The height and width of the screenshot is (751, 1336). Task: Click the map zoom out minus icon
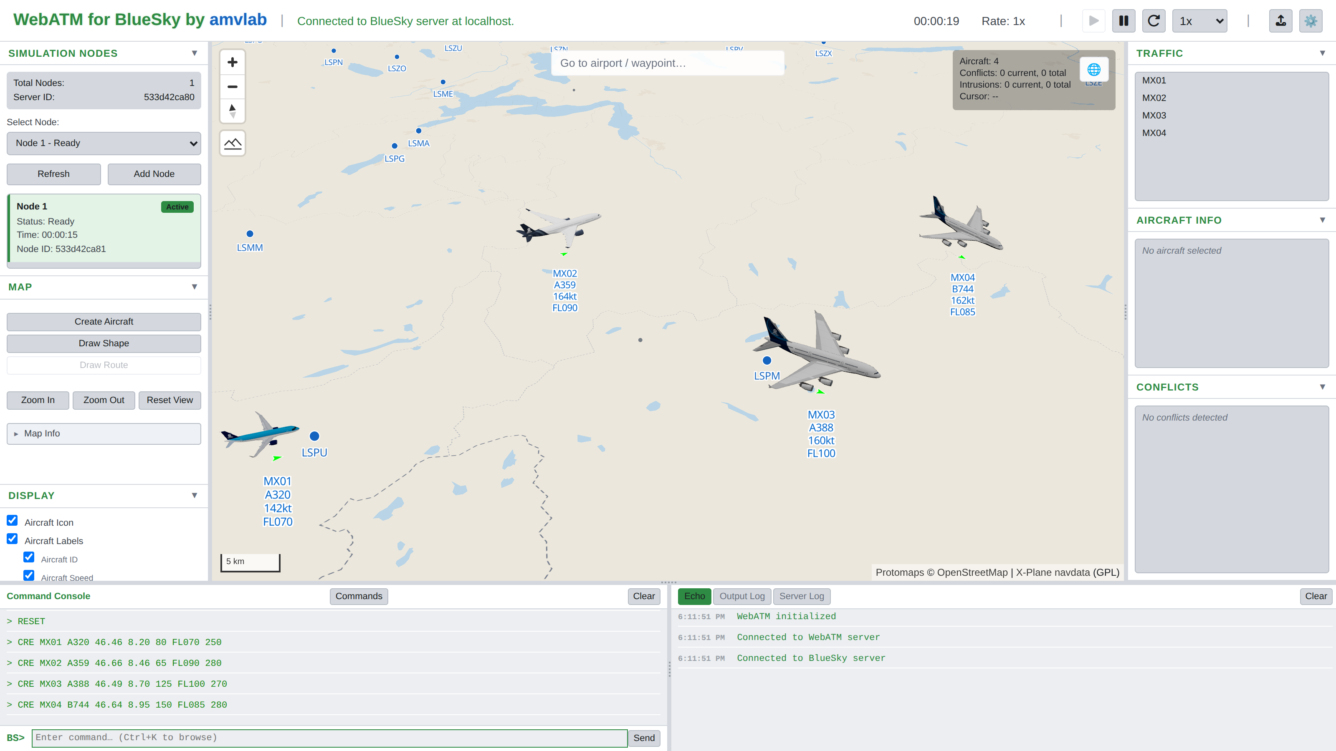point(233,86)
